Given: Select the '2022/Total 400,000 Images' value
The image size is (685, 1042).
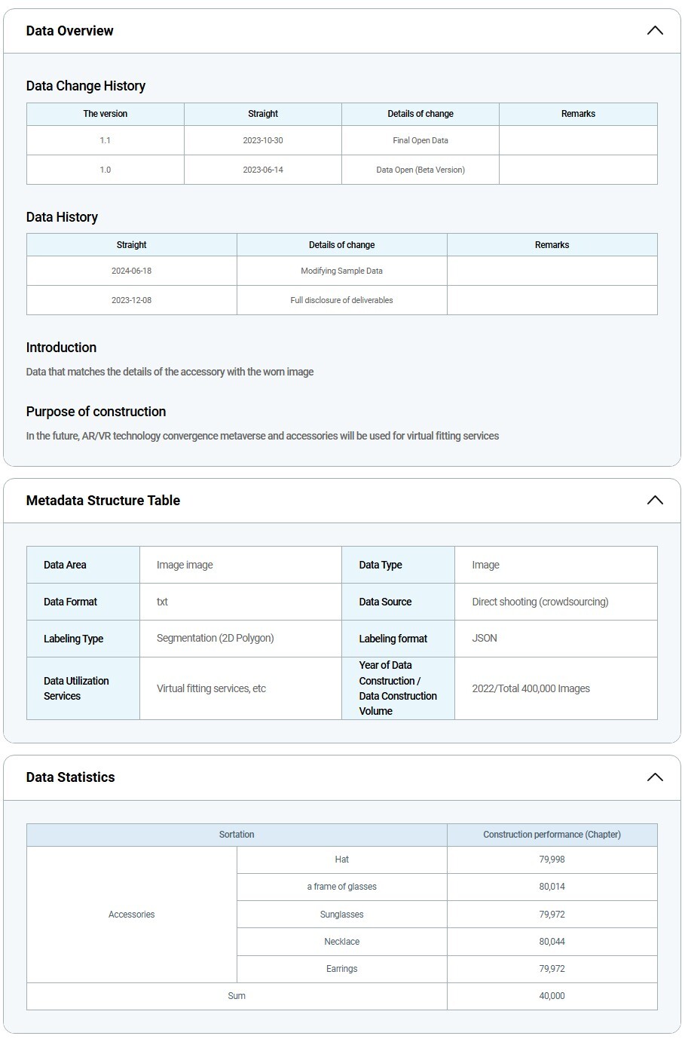Looking at the screenshot, I should [531, 688].
